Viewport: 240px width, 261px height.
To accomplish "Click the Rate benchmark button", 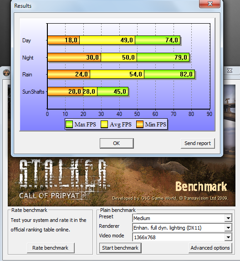I will tap(51, 248).
